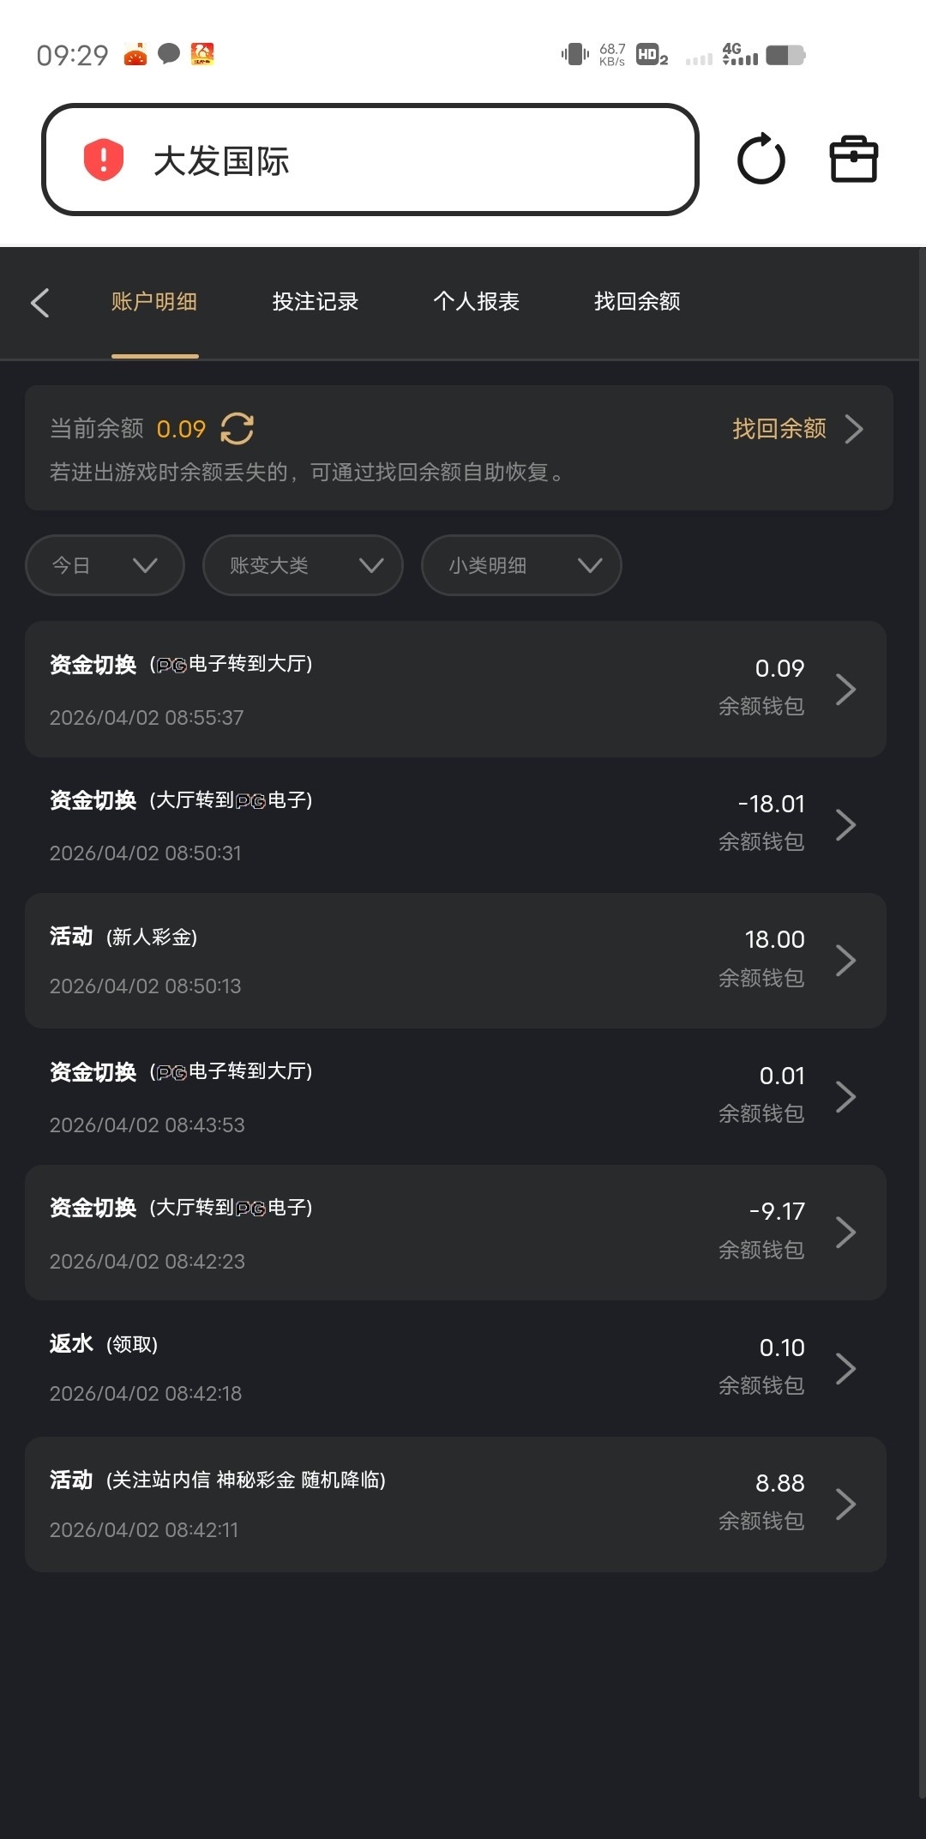Select the 账户明细 tab
The width and height of the screenshot is (926, 1839).
pos(154,302)
